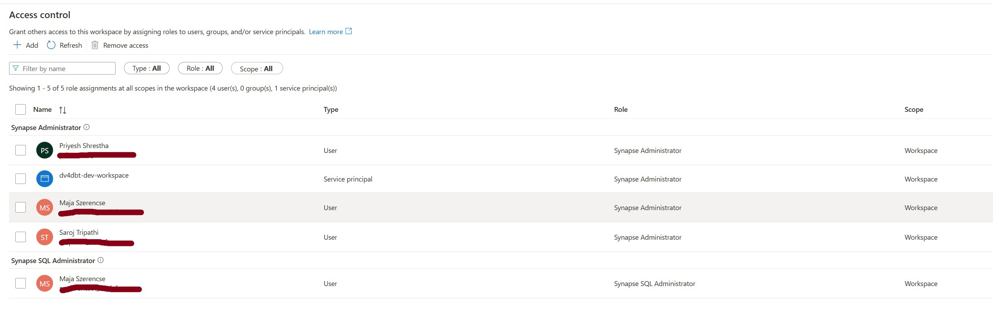The width and height of the screenshot is (993, 316).
Task: Click Priyesh Shrestha's Workspace scope cell
Action: pyautogui.click(x=921, y=151)
